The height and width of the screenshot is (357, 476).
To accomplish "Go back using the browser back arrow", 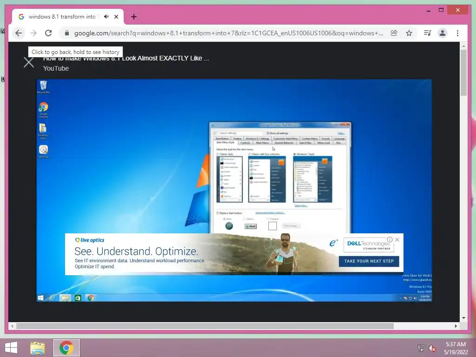I will [x=19, y=33].
